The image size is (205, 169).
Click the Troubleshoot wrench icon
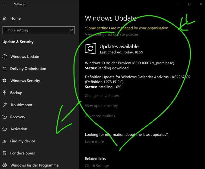click(x=5, y=105)
